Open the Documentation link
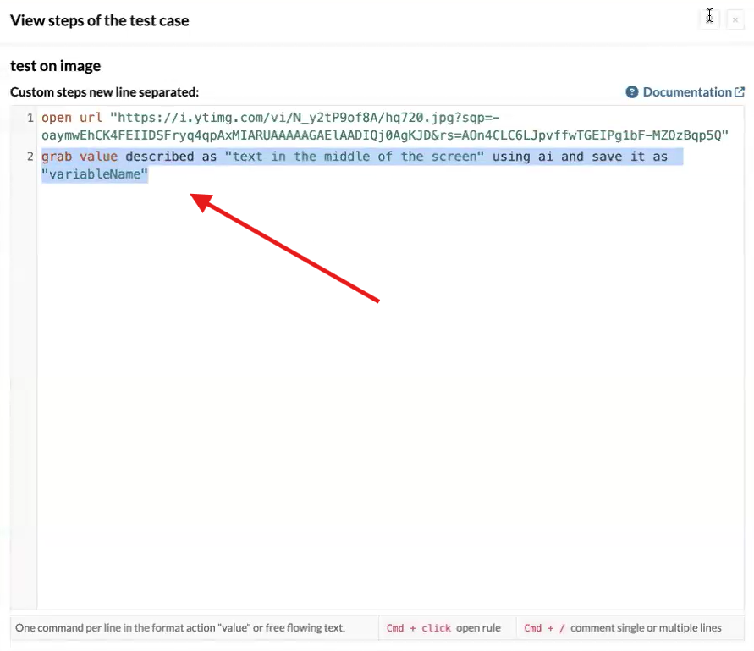 pos(686,92)
